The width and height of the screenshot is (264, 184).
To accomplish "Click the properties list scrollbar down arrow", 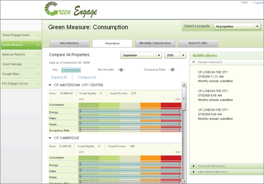I will pos(184,181).
